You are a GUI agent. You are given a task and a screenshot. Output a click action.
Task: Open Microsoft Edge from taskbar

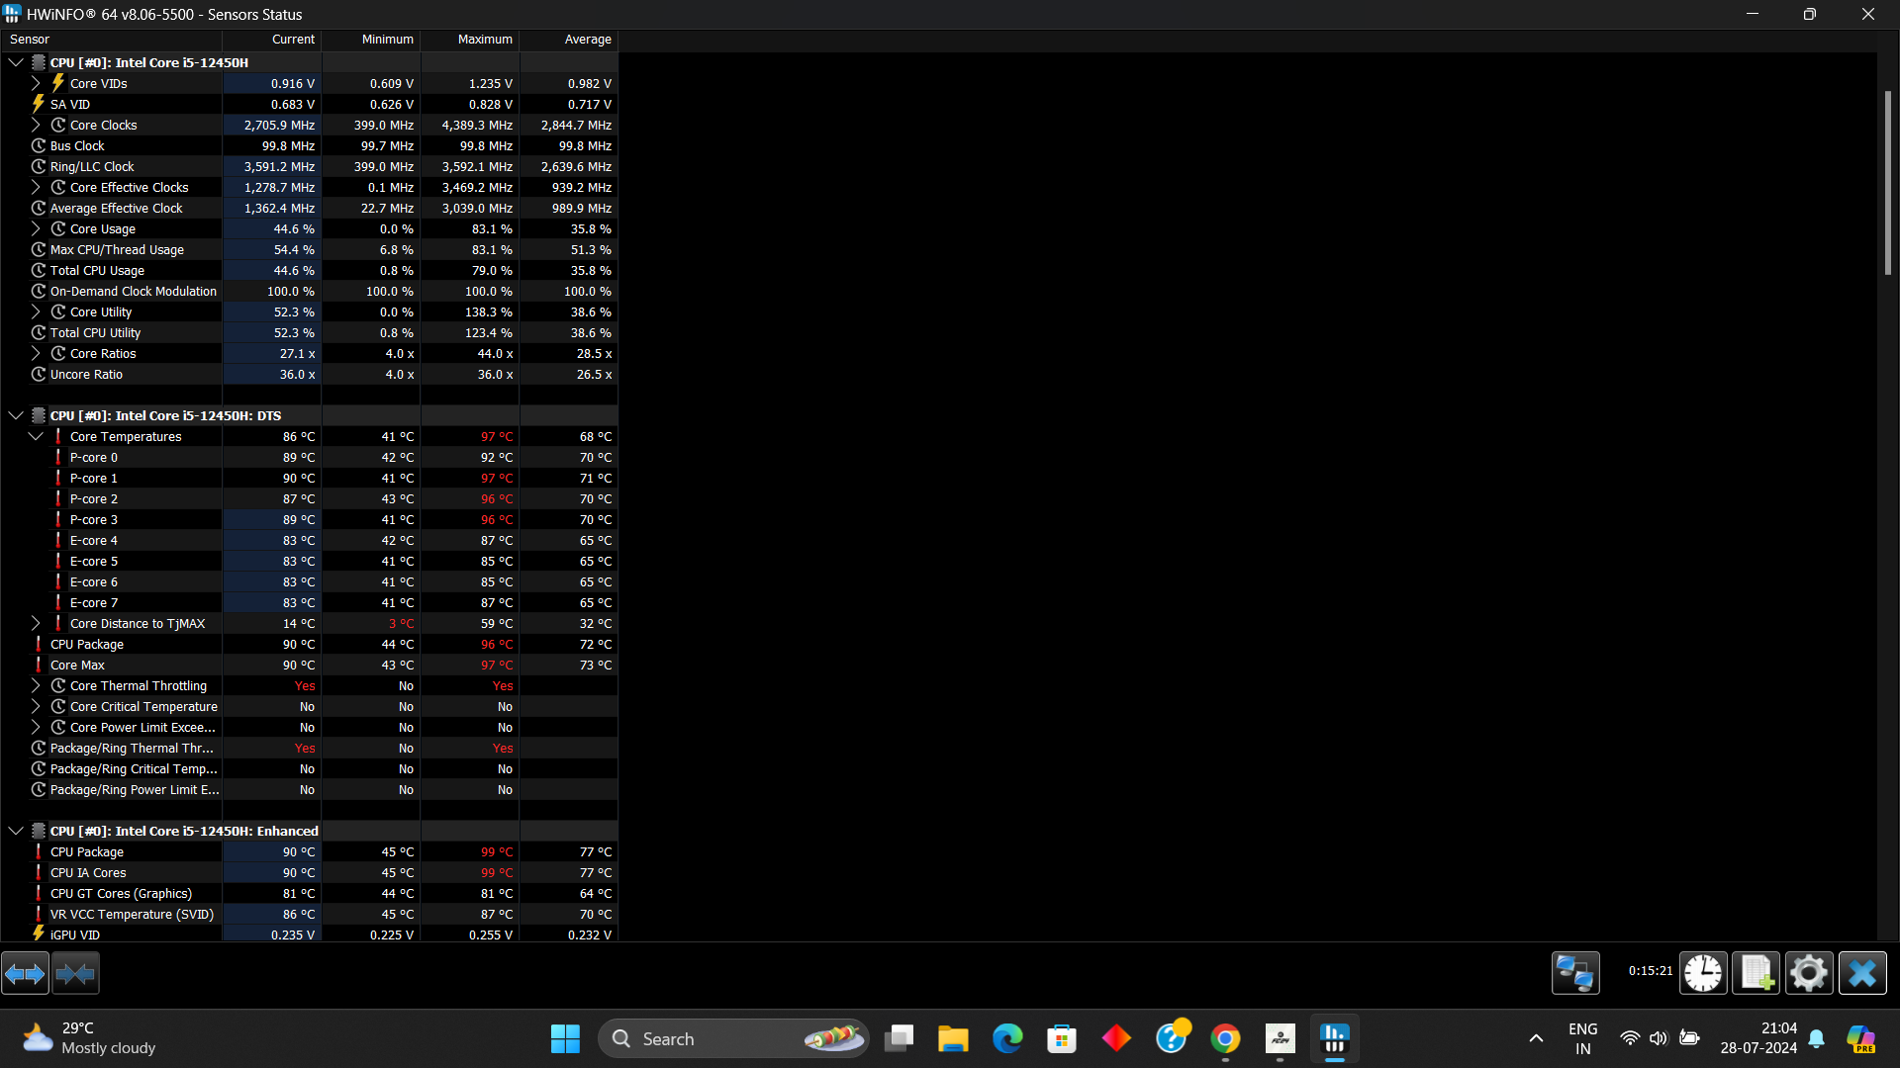point(1007,1039)
